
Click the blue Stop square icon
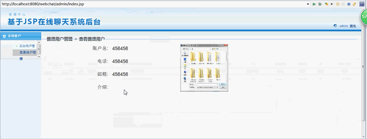(x=349, y=4)
